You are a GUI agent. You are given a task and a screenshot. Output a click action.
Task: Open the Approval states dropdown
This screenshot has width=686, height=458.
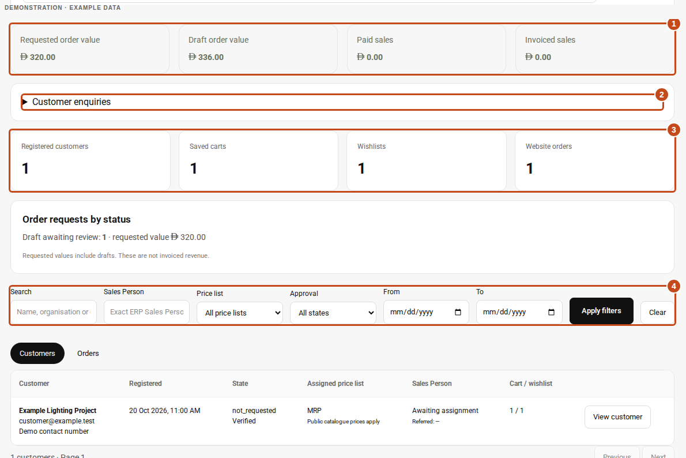click(x=333, y=313)
